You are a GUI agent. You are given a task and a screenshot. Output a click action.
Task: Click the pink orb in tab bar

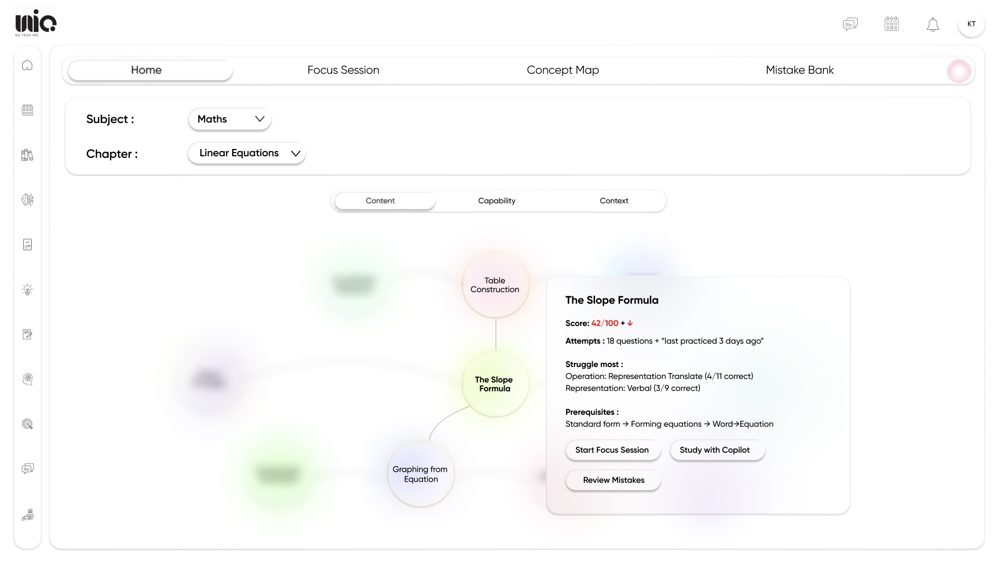click(958, 71)
